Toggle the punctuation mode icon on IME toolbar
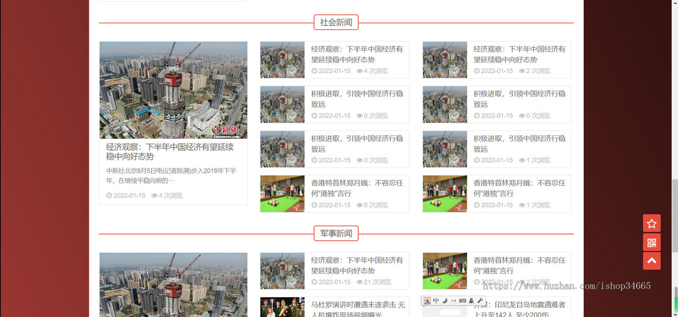This screenshot has height=317, width=678. (453, 301)
